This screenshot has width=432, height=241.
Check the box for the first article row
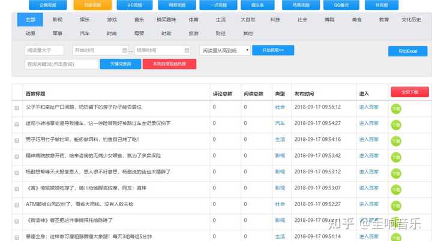click(17, 108)
